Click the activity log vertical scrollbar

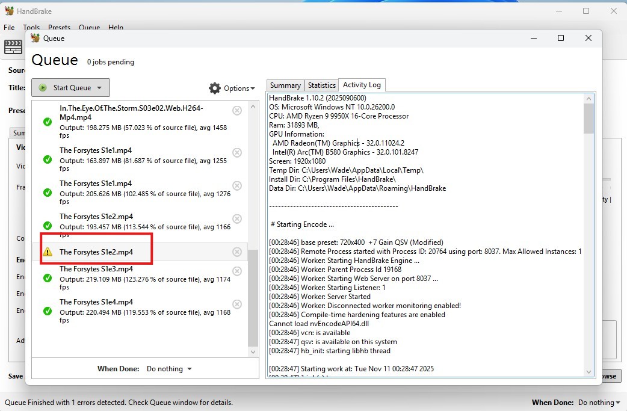[588, 241]
